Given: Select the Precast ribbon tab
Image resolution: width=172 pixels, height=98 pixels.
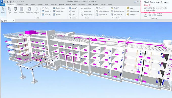Looking at the screenshot, I should pos(33,5).
